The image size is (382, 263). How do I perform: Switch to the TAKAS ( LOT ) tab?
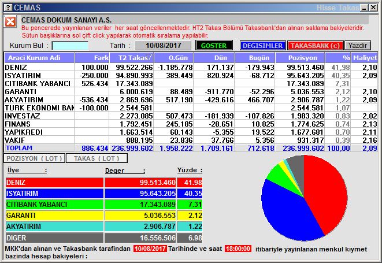pyautogui.click(x=97, y=158)
